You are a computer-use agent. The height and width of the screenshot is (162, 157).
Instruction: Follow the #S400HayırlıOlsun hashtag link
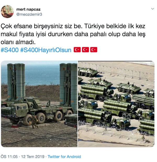(x=46, y=50)
